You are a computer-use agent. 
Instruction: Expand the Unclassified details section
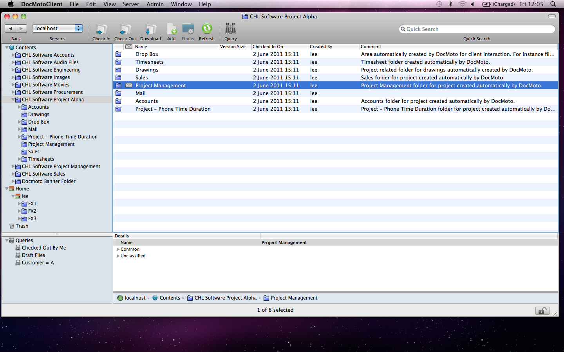[118, 256]
